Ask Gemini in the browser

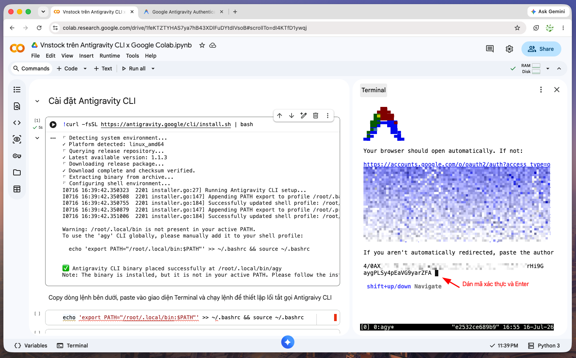tap(548, 12)
